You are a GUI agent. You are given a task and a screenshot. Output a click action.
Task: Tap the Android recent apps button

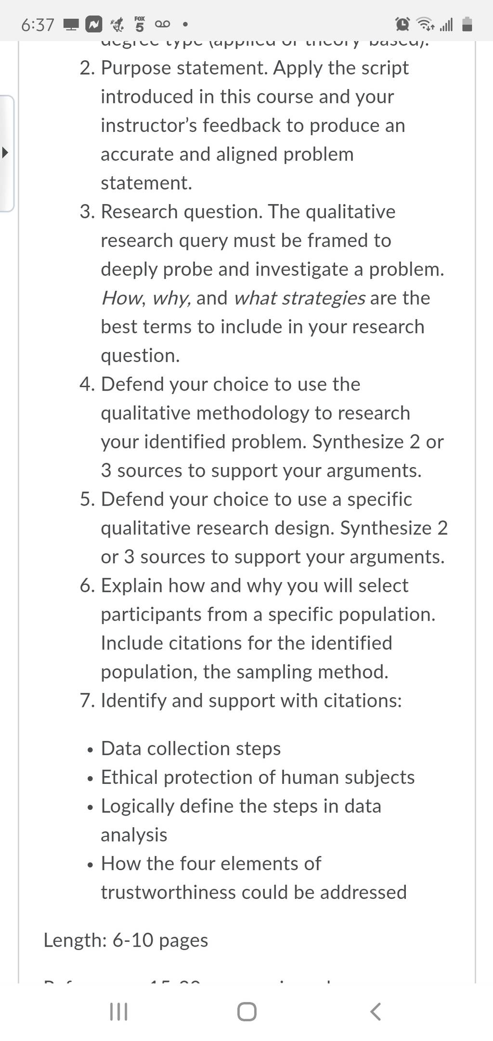click(119, 1011)
